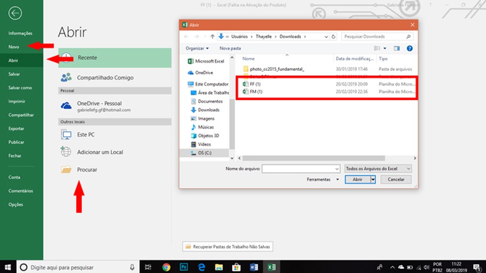Click Procurar folder icon
Image resolution: width=486 pixels, height=273 pixels.
[66, 169]
